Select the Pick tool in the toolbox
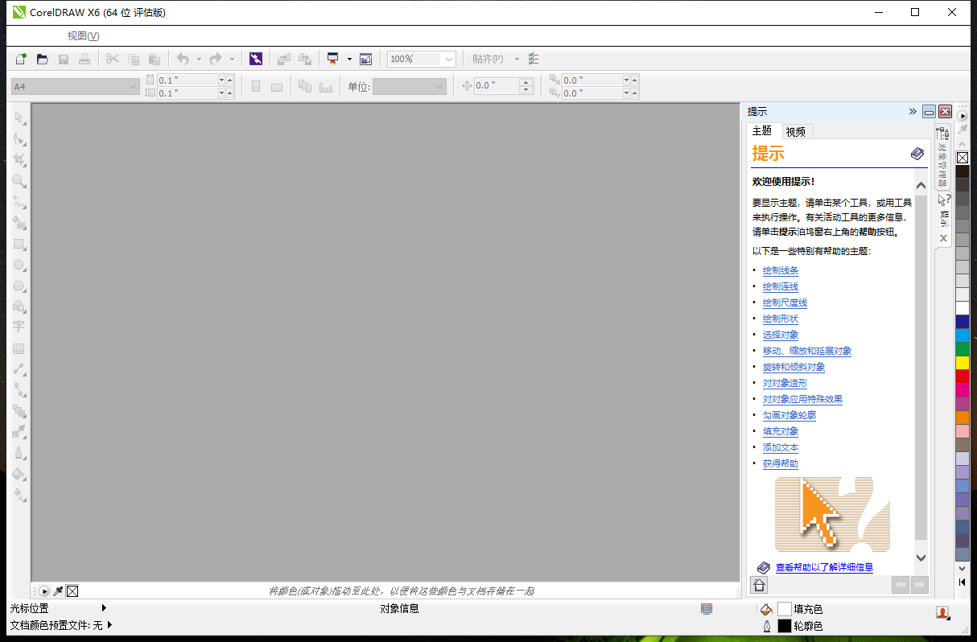The width and height of the screenshot is (977, 642). coord(19,118)
